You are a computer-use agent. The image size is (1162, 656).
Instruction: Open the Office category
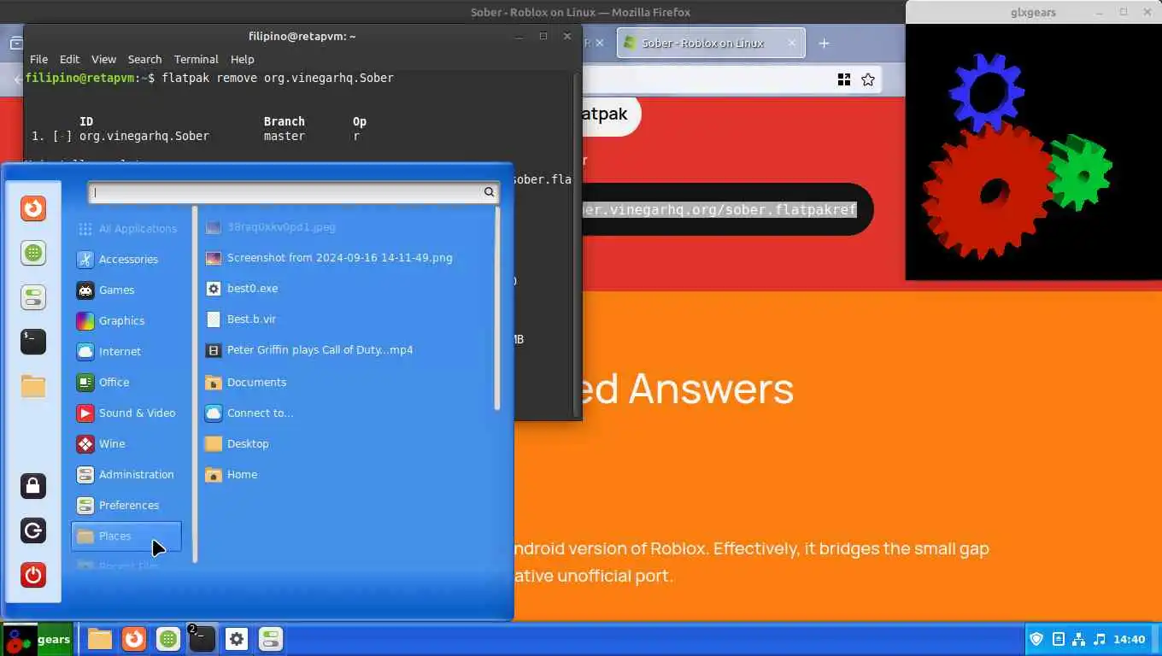[x=126, y=382]
